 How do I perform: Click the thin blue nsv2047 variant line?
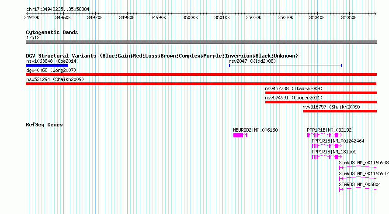[x=285, y=65]
